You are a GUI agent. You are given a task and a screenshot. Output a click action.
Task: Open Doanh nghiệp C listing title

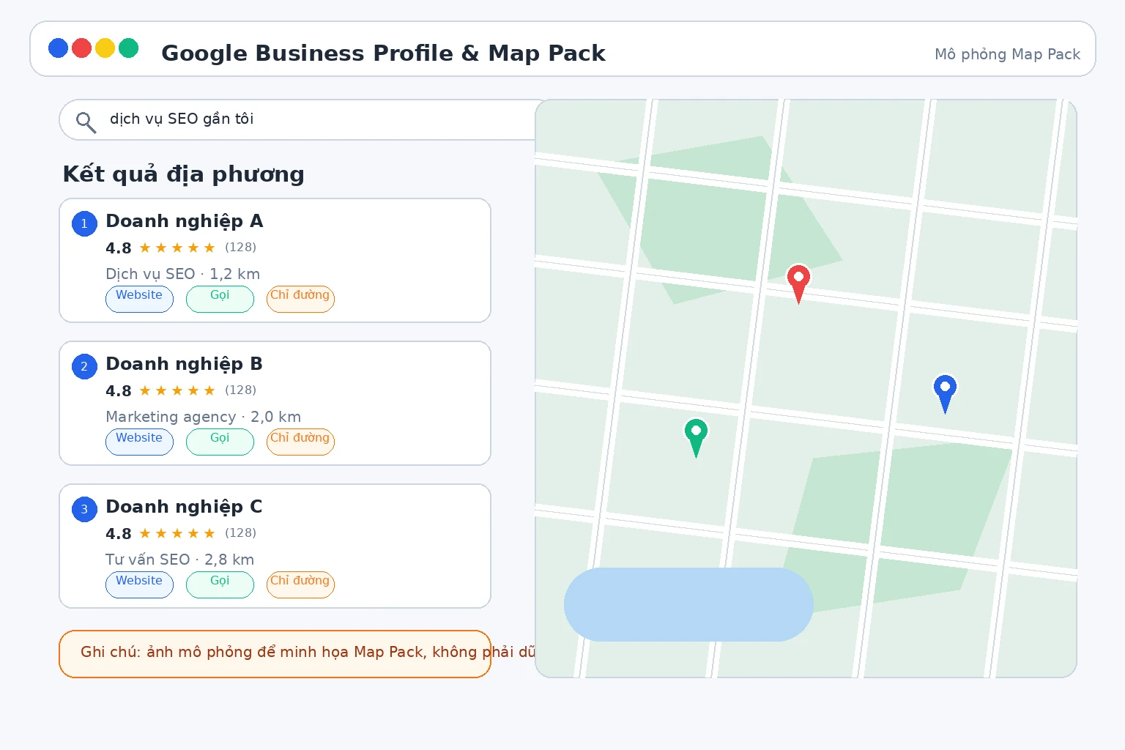[x=185, y=507]
